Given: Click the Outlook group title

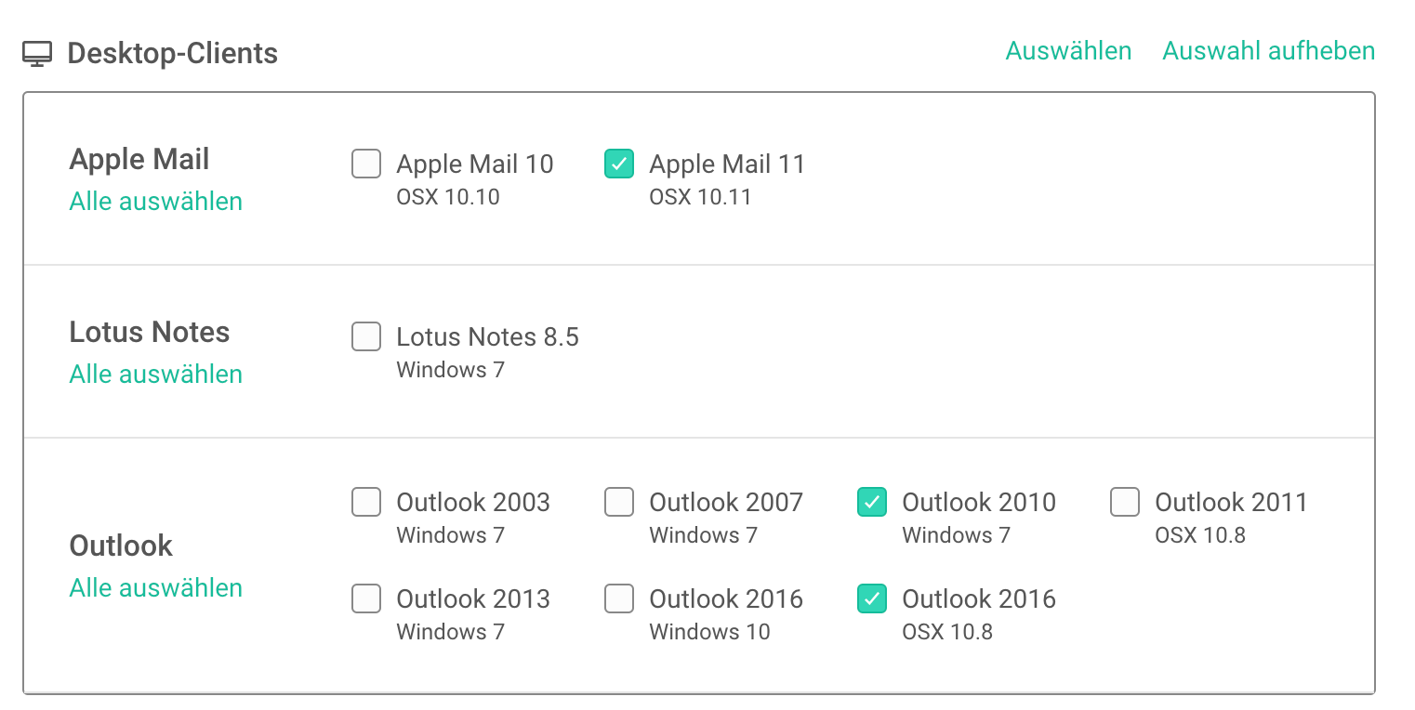Looking at the screenshot, I should coord(122,546).
